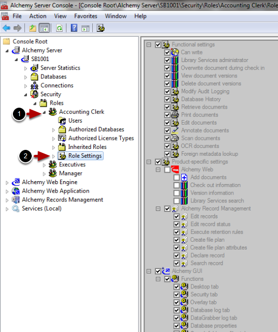Toggle the Functional settings checkbox
Viewport: 278px width, 332px height.
pos(158,45)
